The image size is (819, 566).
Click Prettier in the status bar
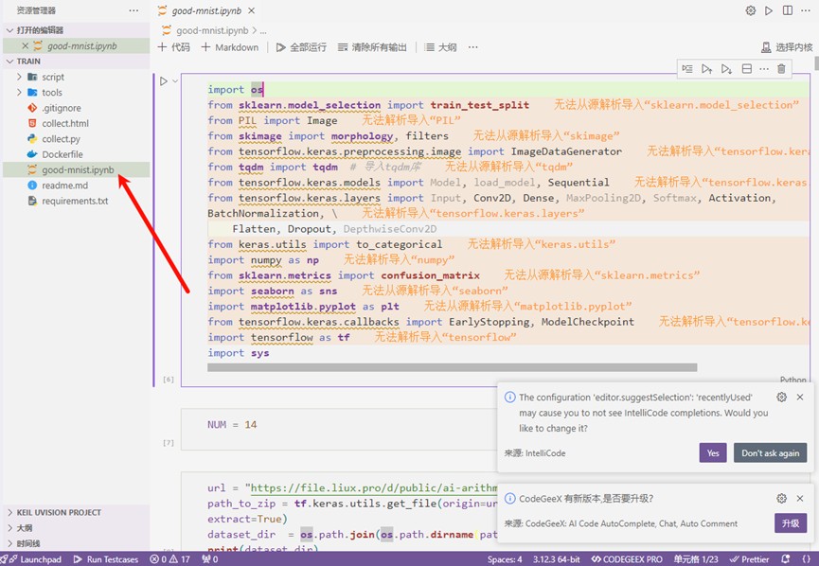point(749,559)
